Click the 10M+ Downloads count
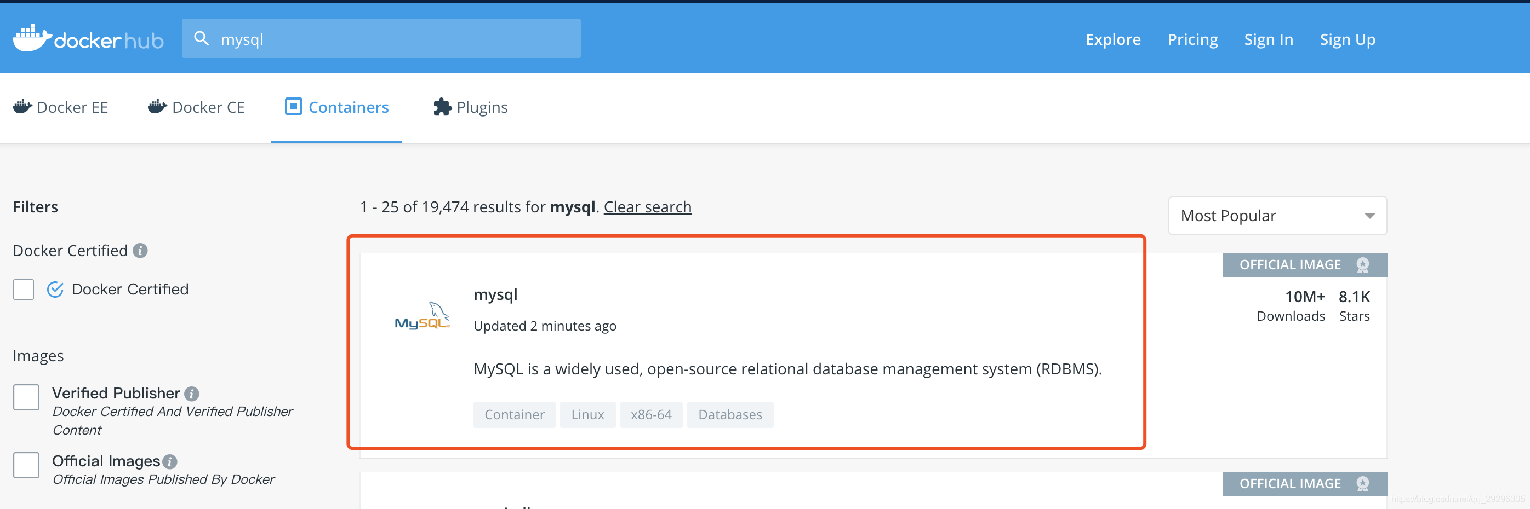Screen dimensions: 1530x509 (1291, 305)
